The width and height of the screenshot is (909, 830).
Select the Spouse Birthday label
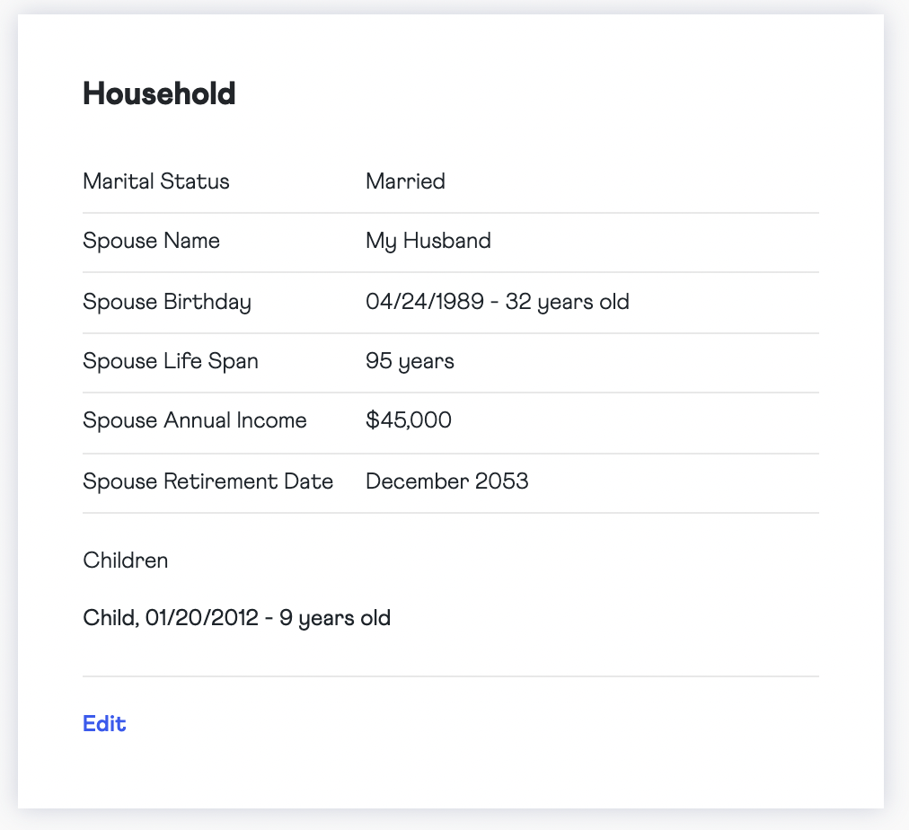pyautogui.click(x=167, y=302)
